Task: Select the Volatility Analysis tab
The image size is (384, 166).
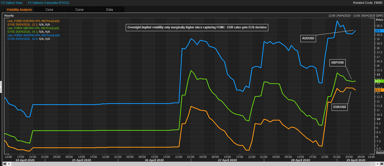Action: click(x=19, y=10)
